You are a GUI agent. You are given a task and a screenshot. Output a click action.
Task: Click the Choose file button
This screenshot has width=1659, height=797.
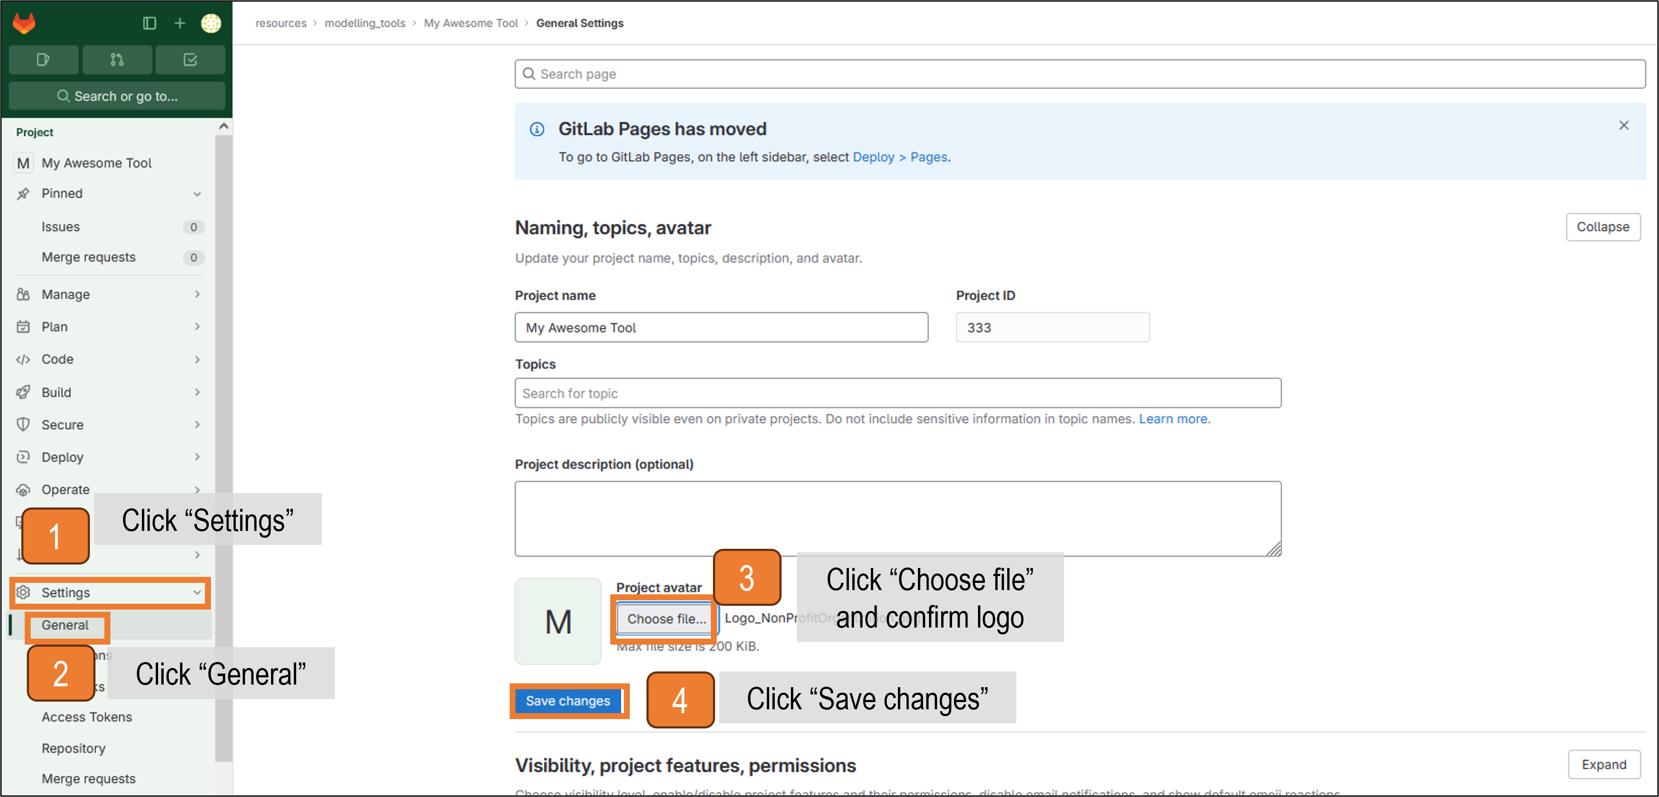(666, 619)
